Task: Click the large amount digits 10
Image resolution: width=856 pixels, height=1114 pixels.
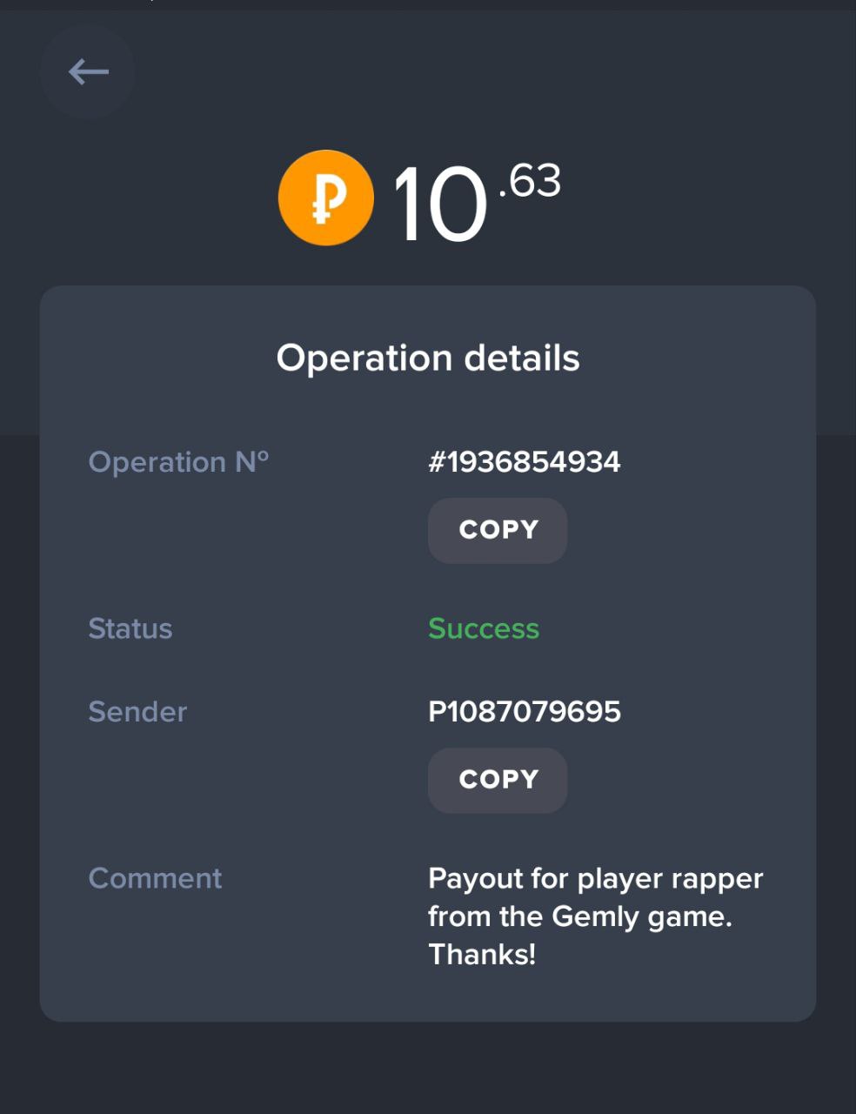Action: click(439, 205)
